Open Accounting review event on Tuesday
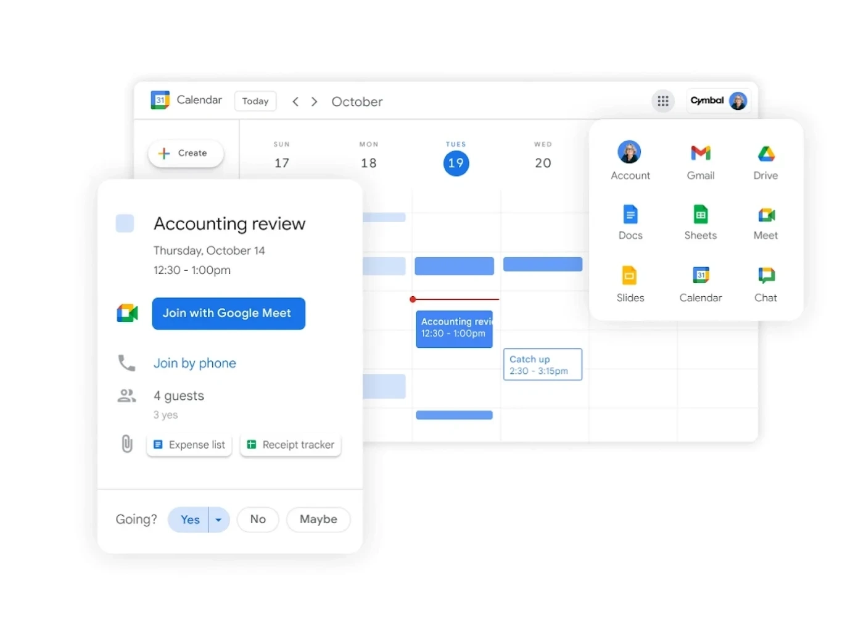866x617 pixels. pyautogui.click(x=455, y=329)
